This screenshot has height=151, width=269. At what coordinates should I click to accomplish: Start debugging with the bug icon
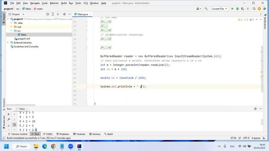(x=237, y=9)
